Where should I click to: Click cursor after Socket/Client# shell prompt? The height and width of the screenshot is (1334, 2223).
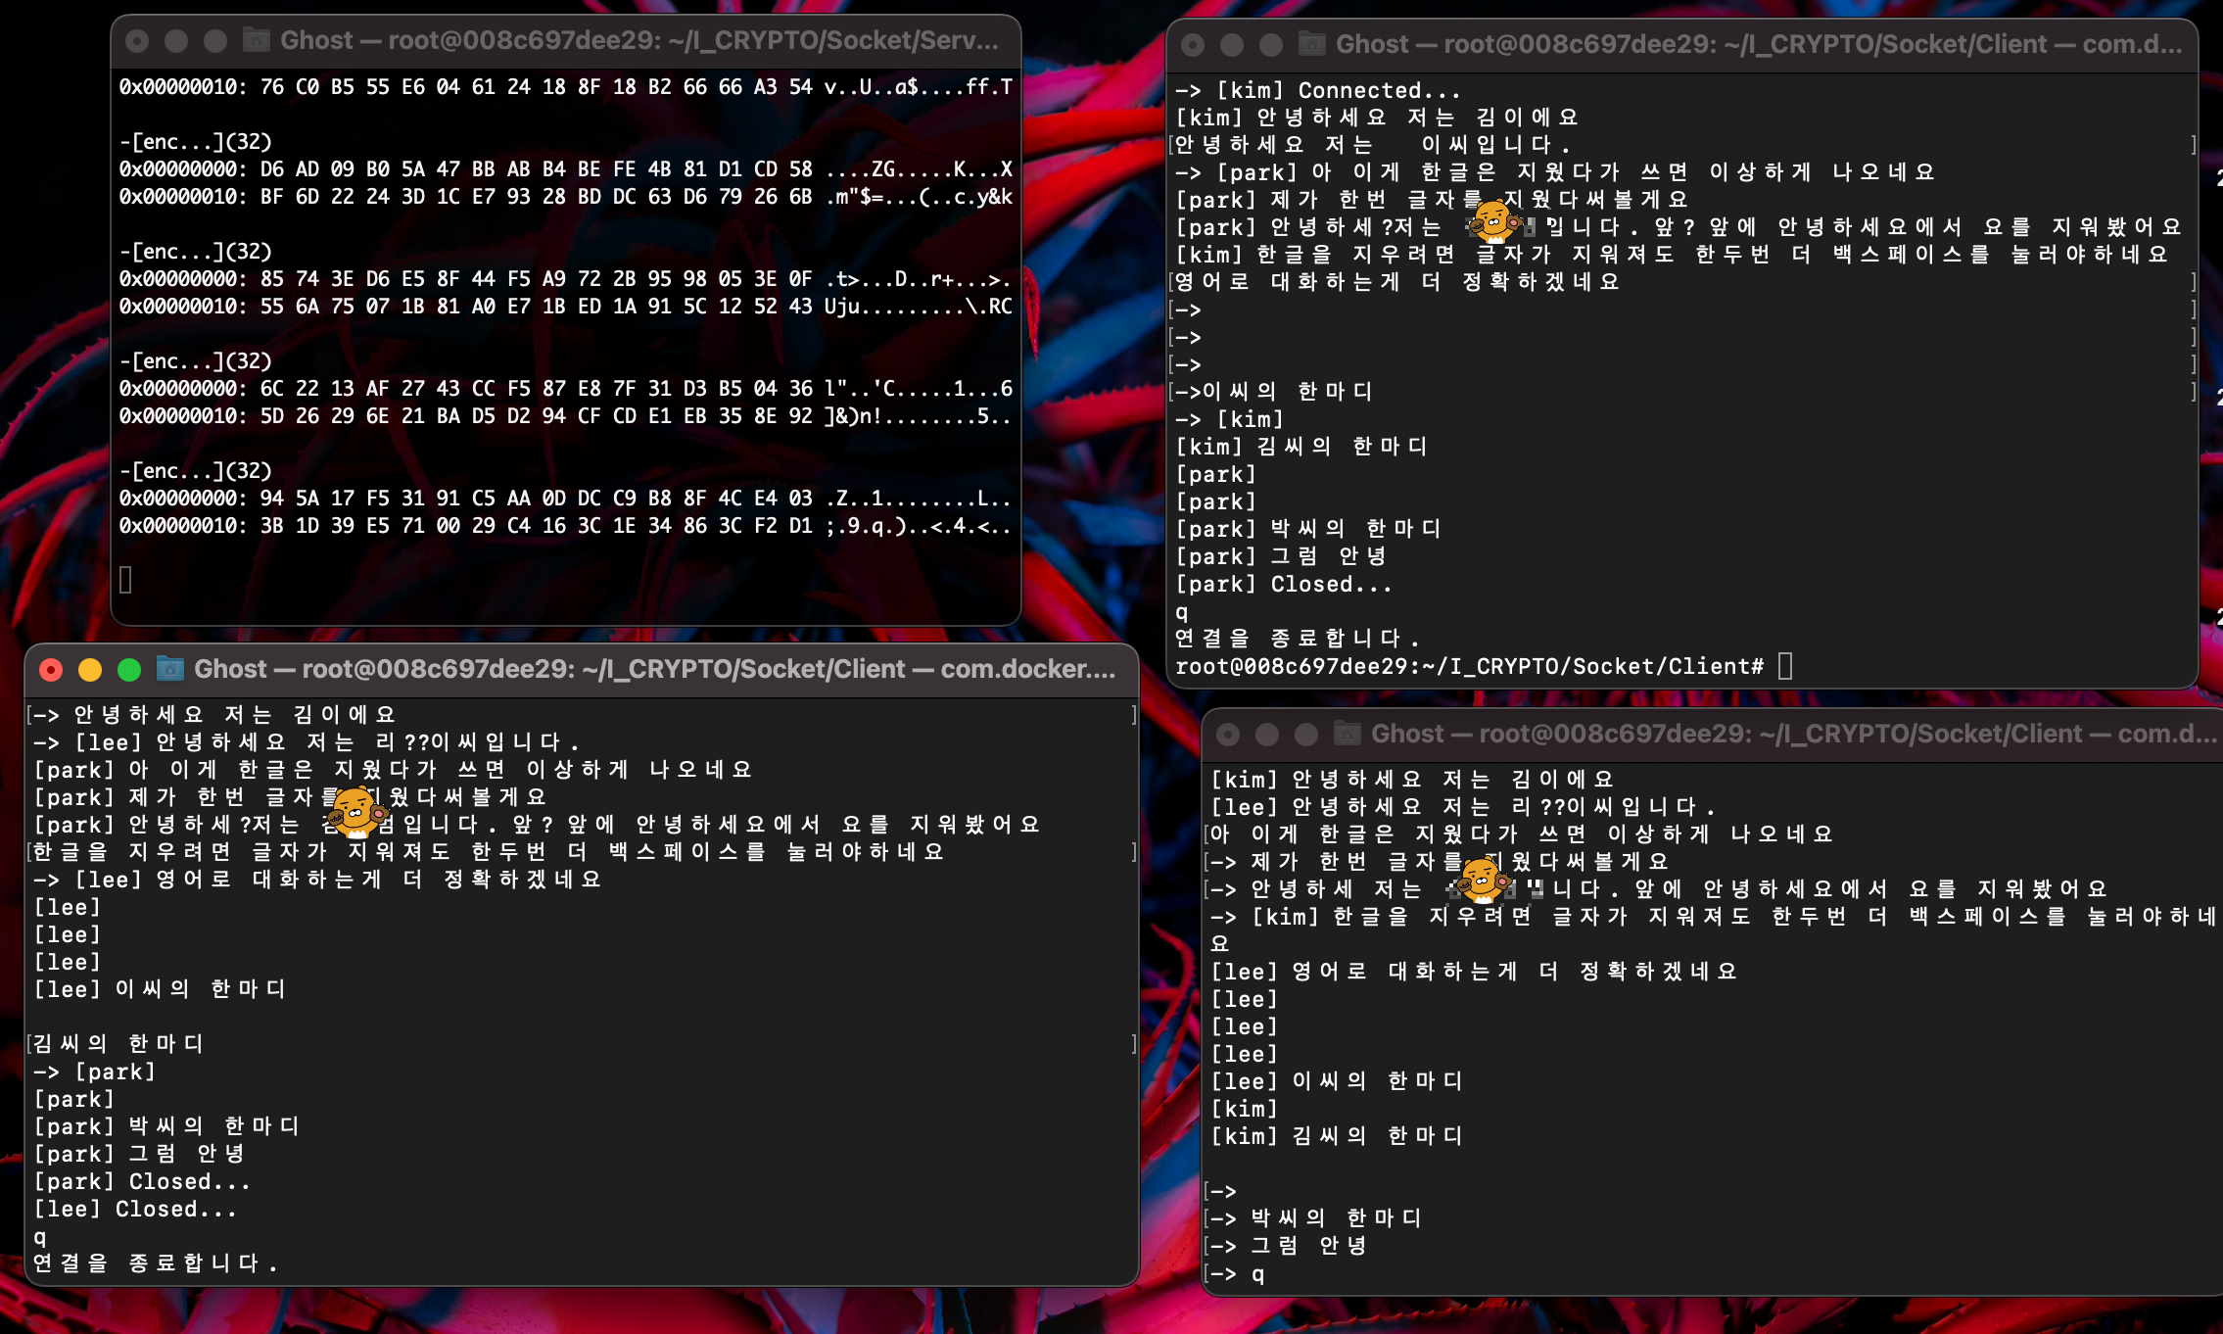point(1785,666)
